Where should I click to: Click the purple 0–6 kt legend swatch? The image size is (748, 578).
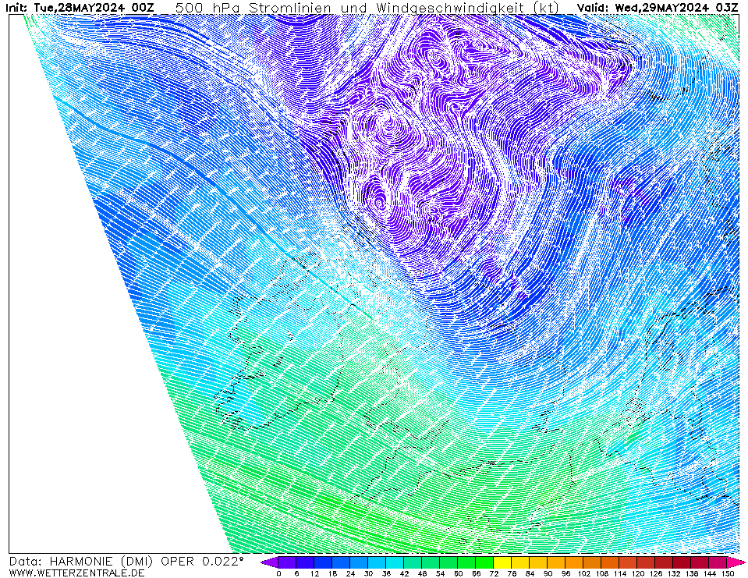287,562
